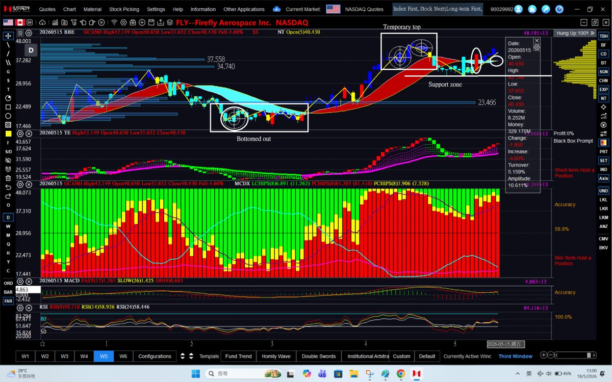
Task: Open the Chart menu
Action: coord(70,9)
